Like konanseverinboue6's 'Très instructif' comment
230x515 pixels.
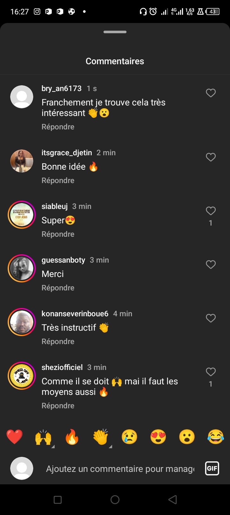pyautogui.click(x=211, y=318)
